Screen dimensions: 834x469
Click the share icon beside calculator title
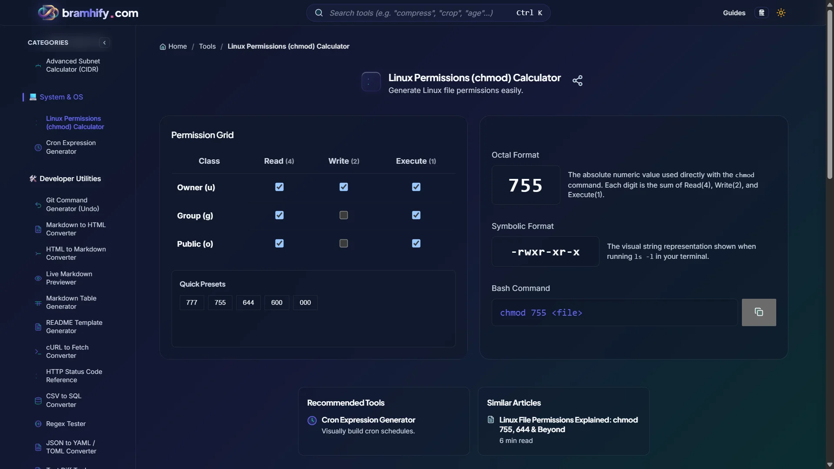coord(577,80)
